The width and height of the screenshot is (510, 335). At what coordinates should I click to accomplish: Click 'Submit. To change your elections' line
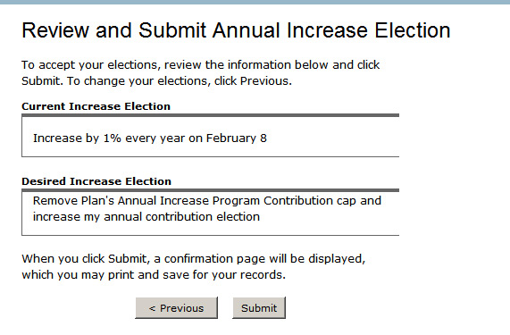pos(157,81)
